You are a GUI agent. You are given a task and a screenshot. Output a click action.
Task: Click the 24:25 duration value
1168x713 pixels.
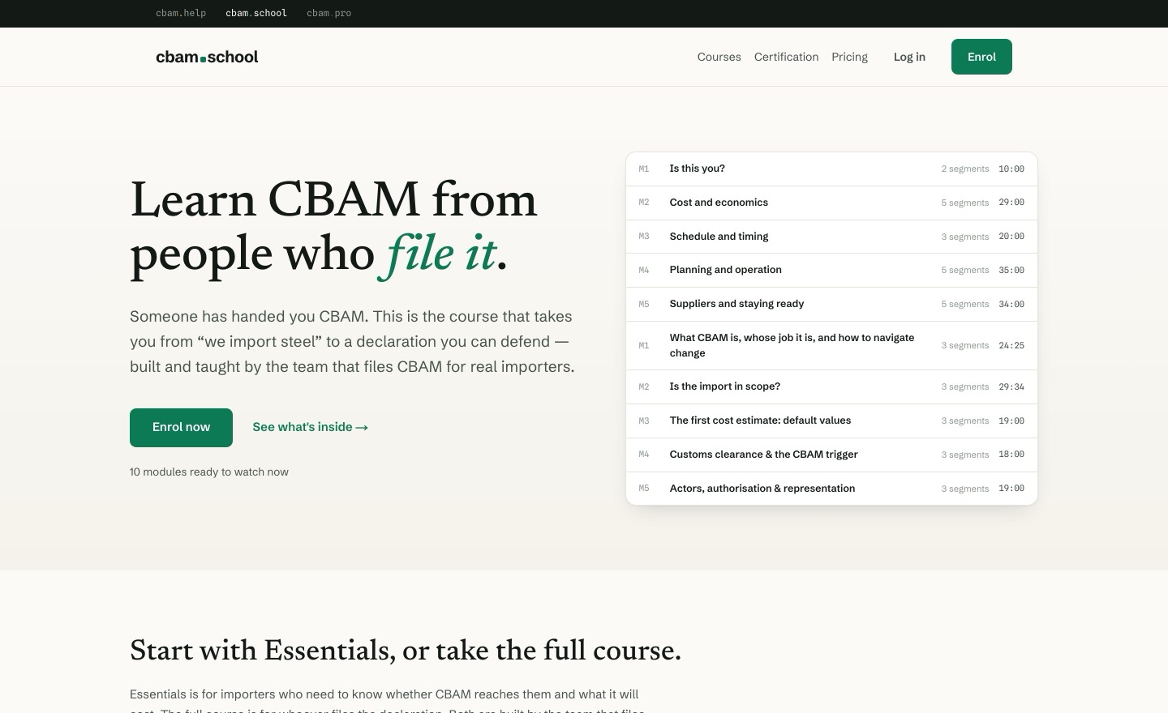pyautogui.click(x=1011, y=345)
